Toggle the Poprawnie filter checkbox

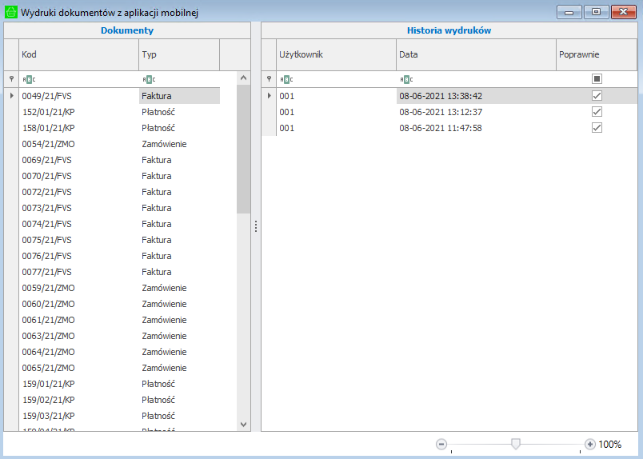click(597, 79)
